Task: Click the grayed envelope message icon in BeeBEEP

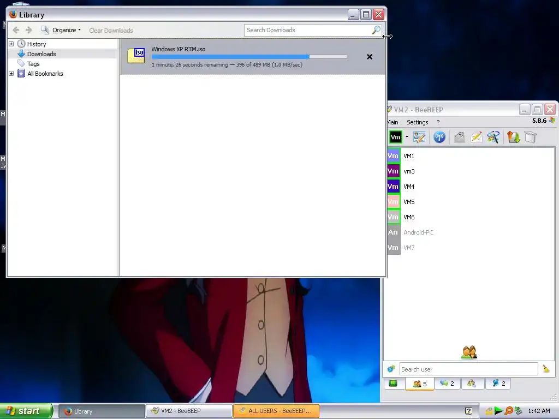Action: [x=460, y=137]
